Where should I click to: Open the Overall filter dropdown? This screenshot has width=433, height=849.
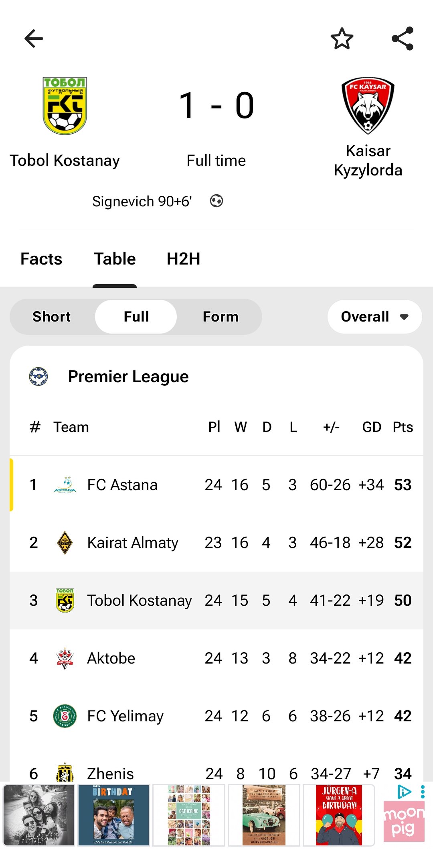click(374, 317)
